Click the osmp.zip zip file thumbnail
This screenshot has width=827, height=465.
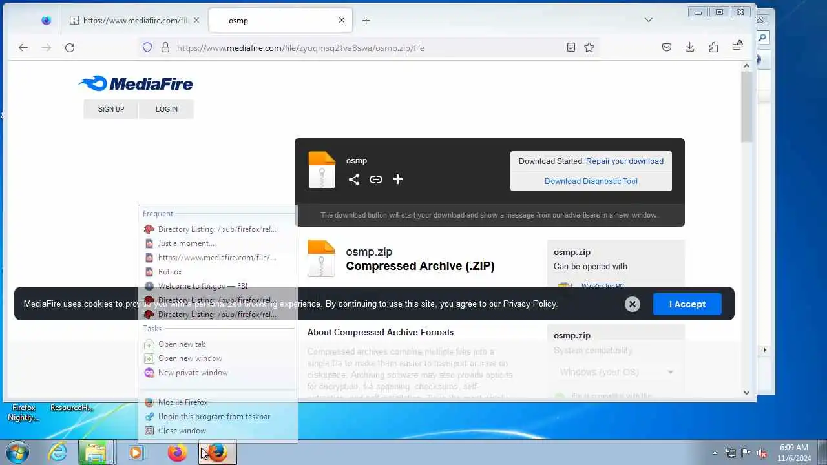tap(321, 258)
